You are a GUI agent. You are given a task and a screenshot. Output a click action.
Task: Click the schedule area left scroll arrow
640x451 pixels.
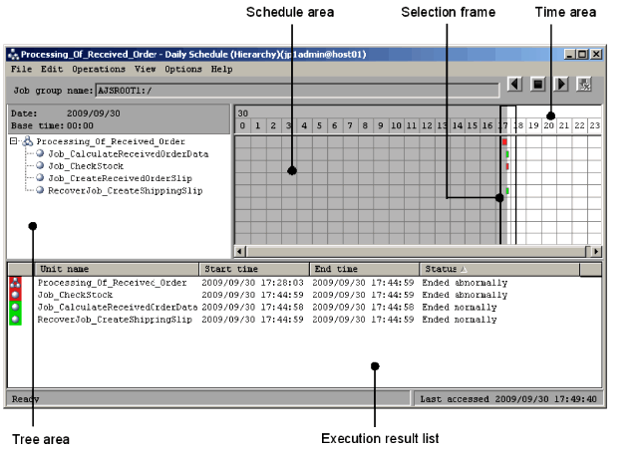[x=240, y=251]
